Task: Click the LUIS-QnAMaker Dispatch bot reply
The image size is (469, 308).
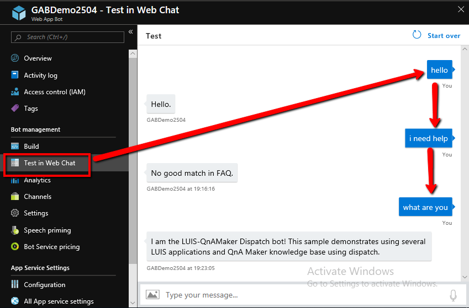Action: (x=289, y=246)
